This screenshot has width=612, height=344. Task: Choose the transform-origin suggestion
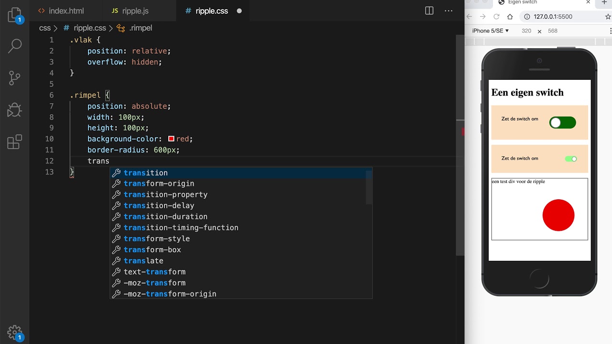[241, 184]
